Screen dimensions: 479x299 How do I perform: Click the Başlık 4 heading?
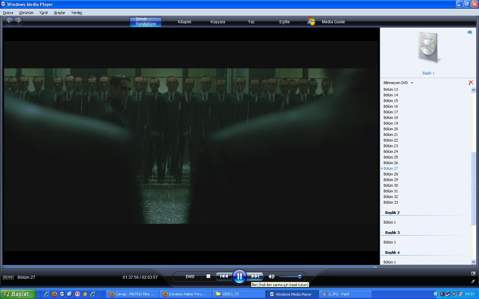393,252
